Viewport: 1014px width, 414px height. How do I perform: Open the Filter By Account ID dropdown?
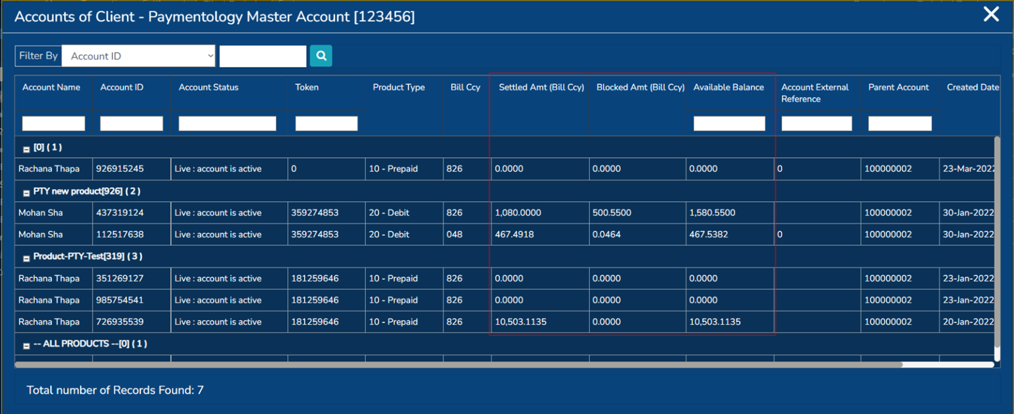coord(138,56)
